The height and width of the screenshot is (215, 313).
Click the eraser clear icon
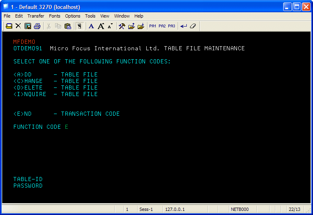point(193,26)
